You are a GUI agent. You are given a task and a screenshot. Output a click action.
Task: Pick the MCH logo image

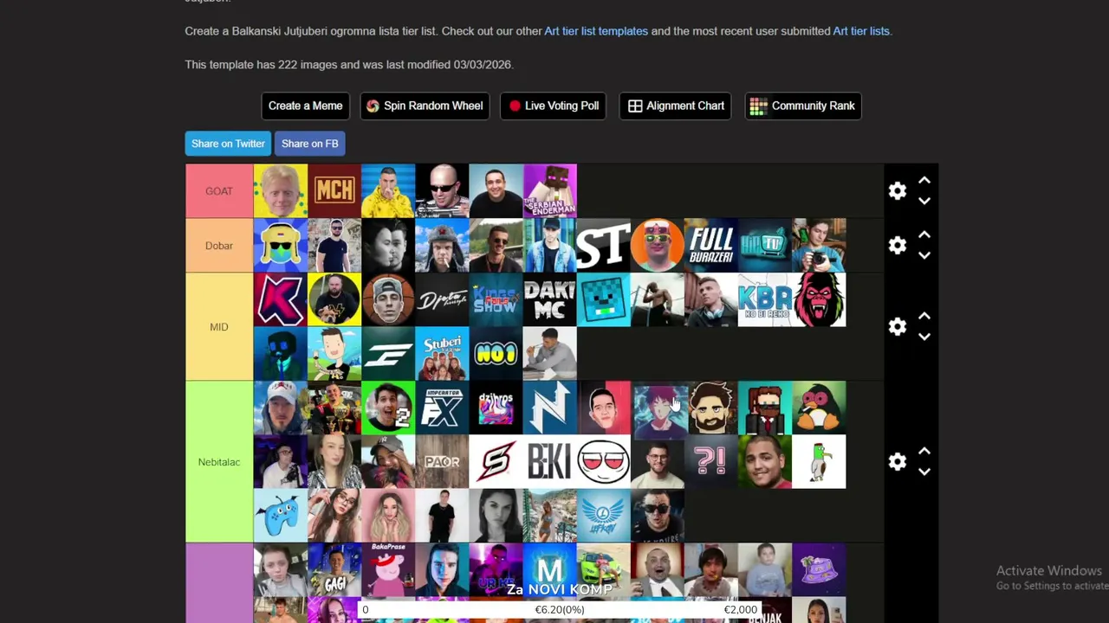334,191
